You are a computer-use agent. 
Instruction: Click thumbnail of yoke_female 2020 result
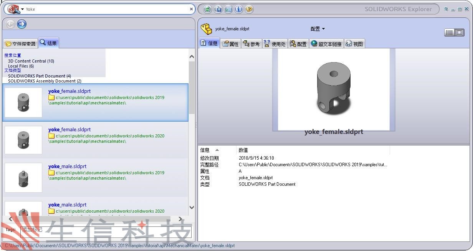(x=23, y=140)
